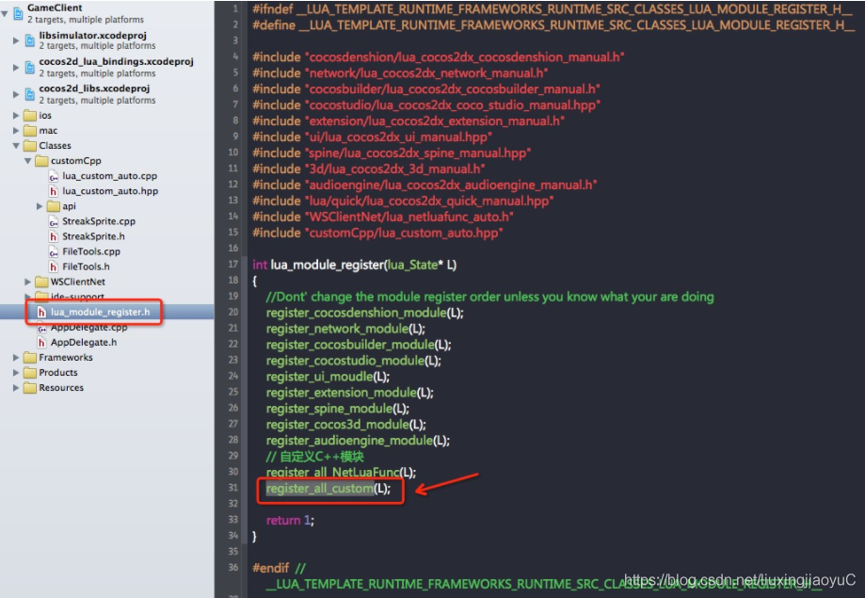This screenshot has width=865, height=598.
Task: Expand the api folder triangle
Action: (x=40, y=206)
